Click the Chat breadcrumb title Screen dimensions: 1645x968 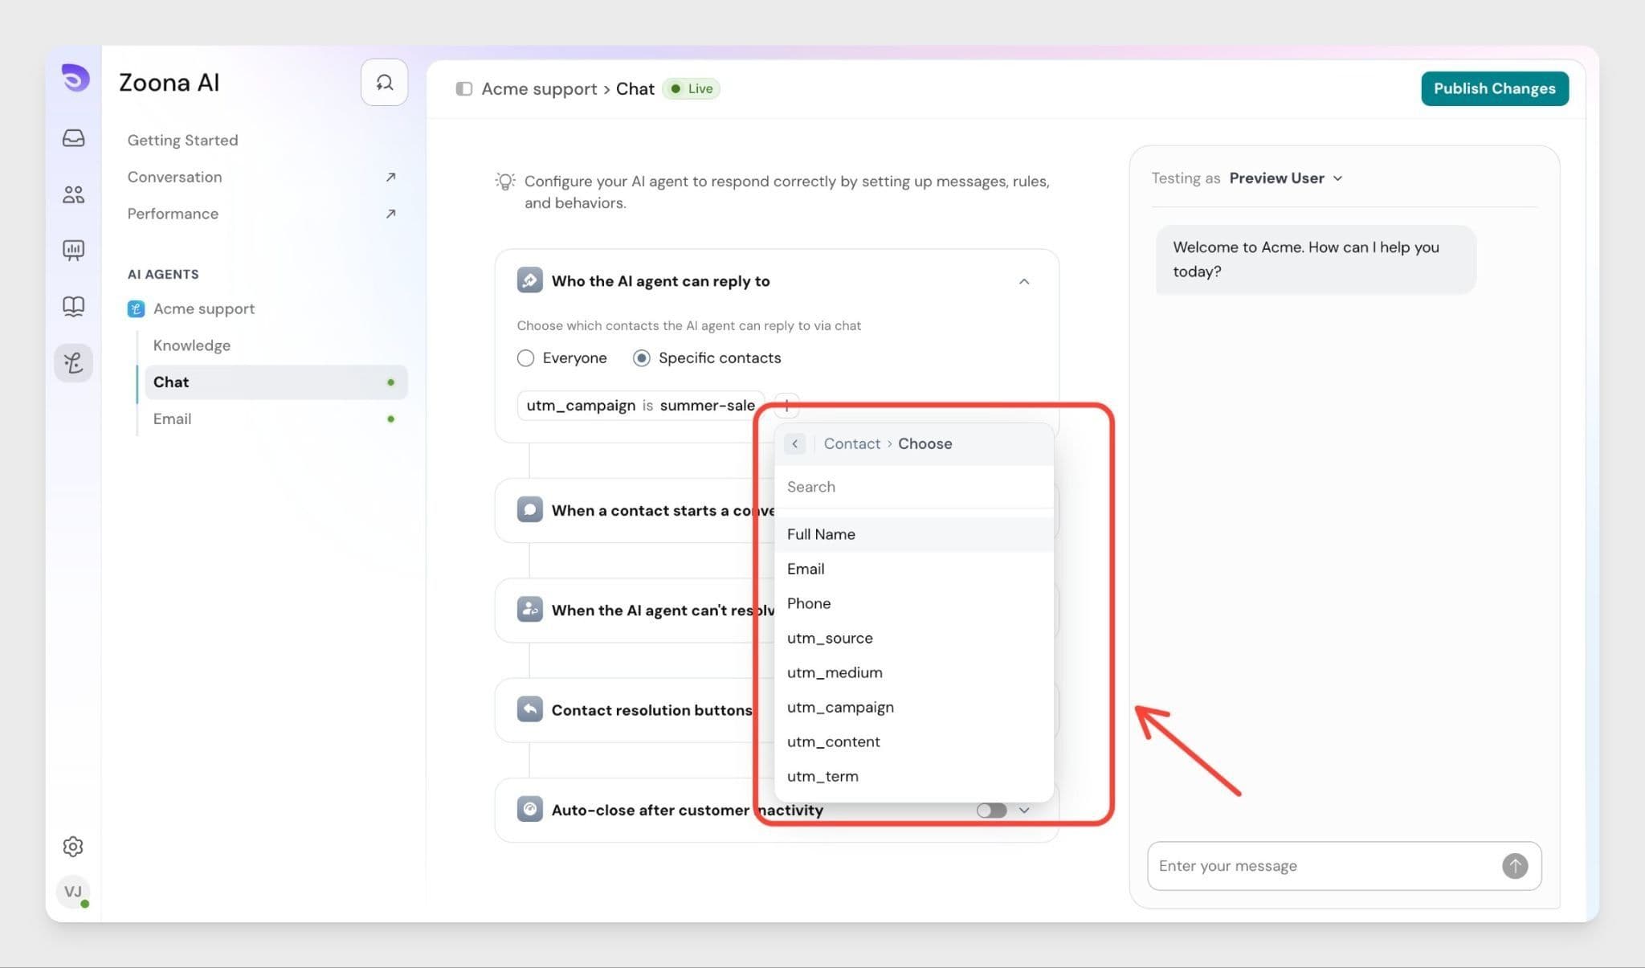635,88
